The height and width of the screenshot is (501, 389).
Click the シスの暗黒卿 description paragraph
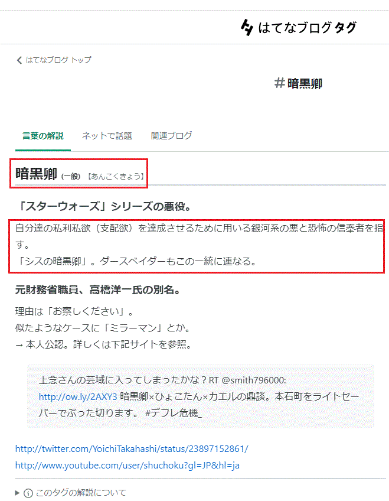click(136, 262)
